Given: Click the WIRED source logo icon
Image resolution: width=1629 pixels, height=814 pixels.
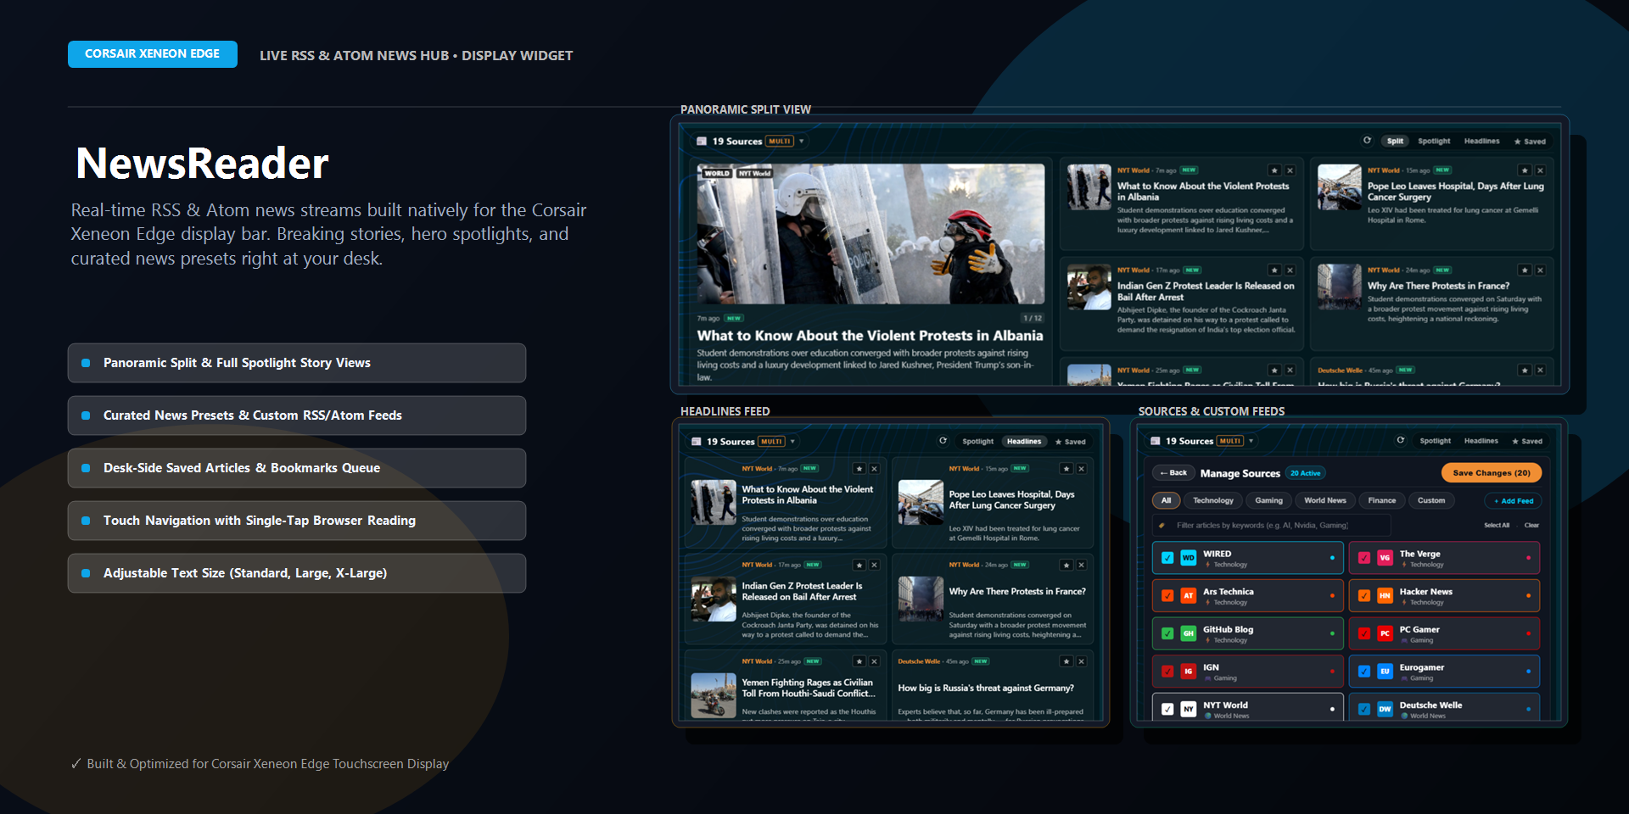Looking at the screenshot, I should 1189,558.
